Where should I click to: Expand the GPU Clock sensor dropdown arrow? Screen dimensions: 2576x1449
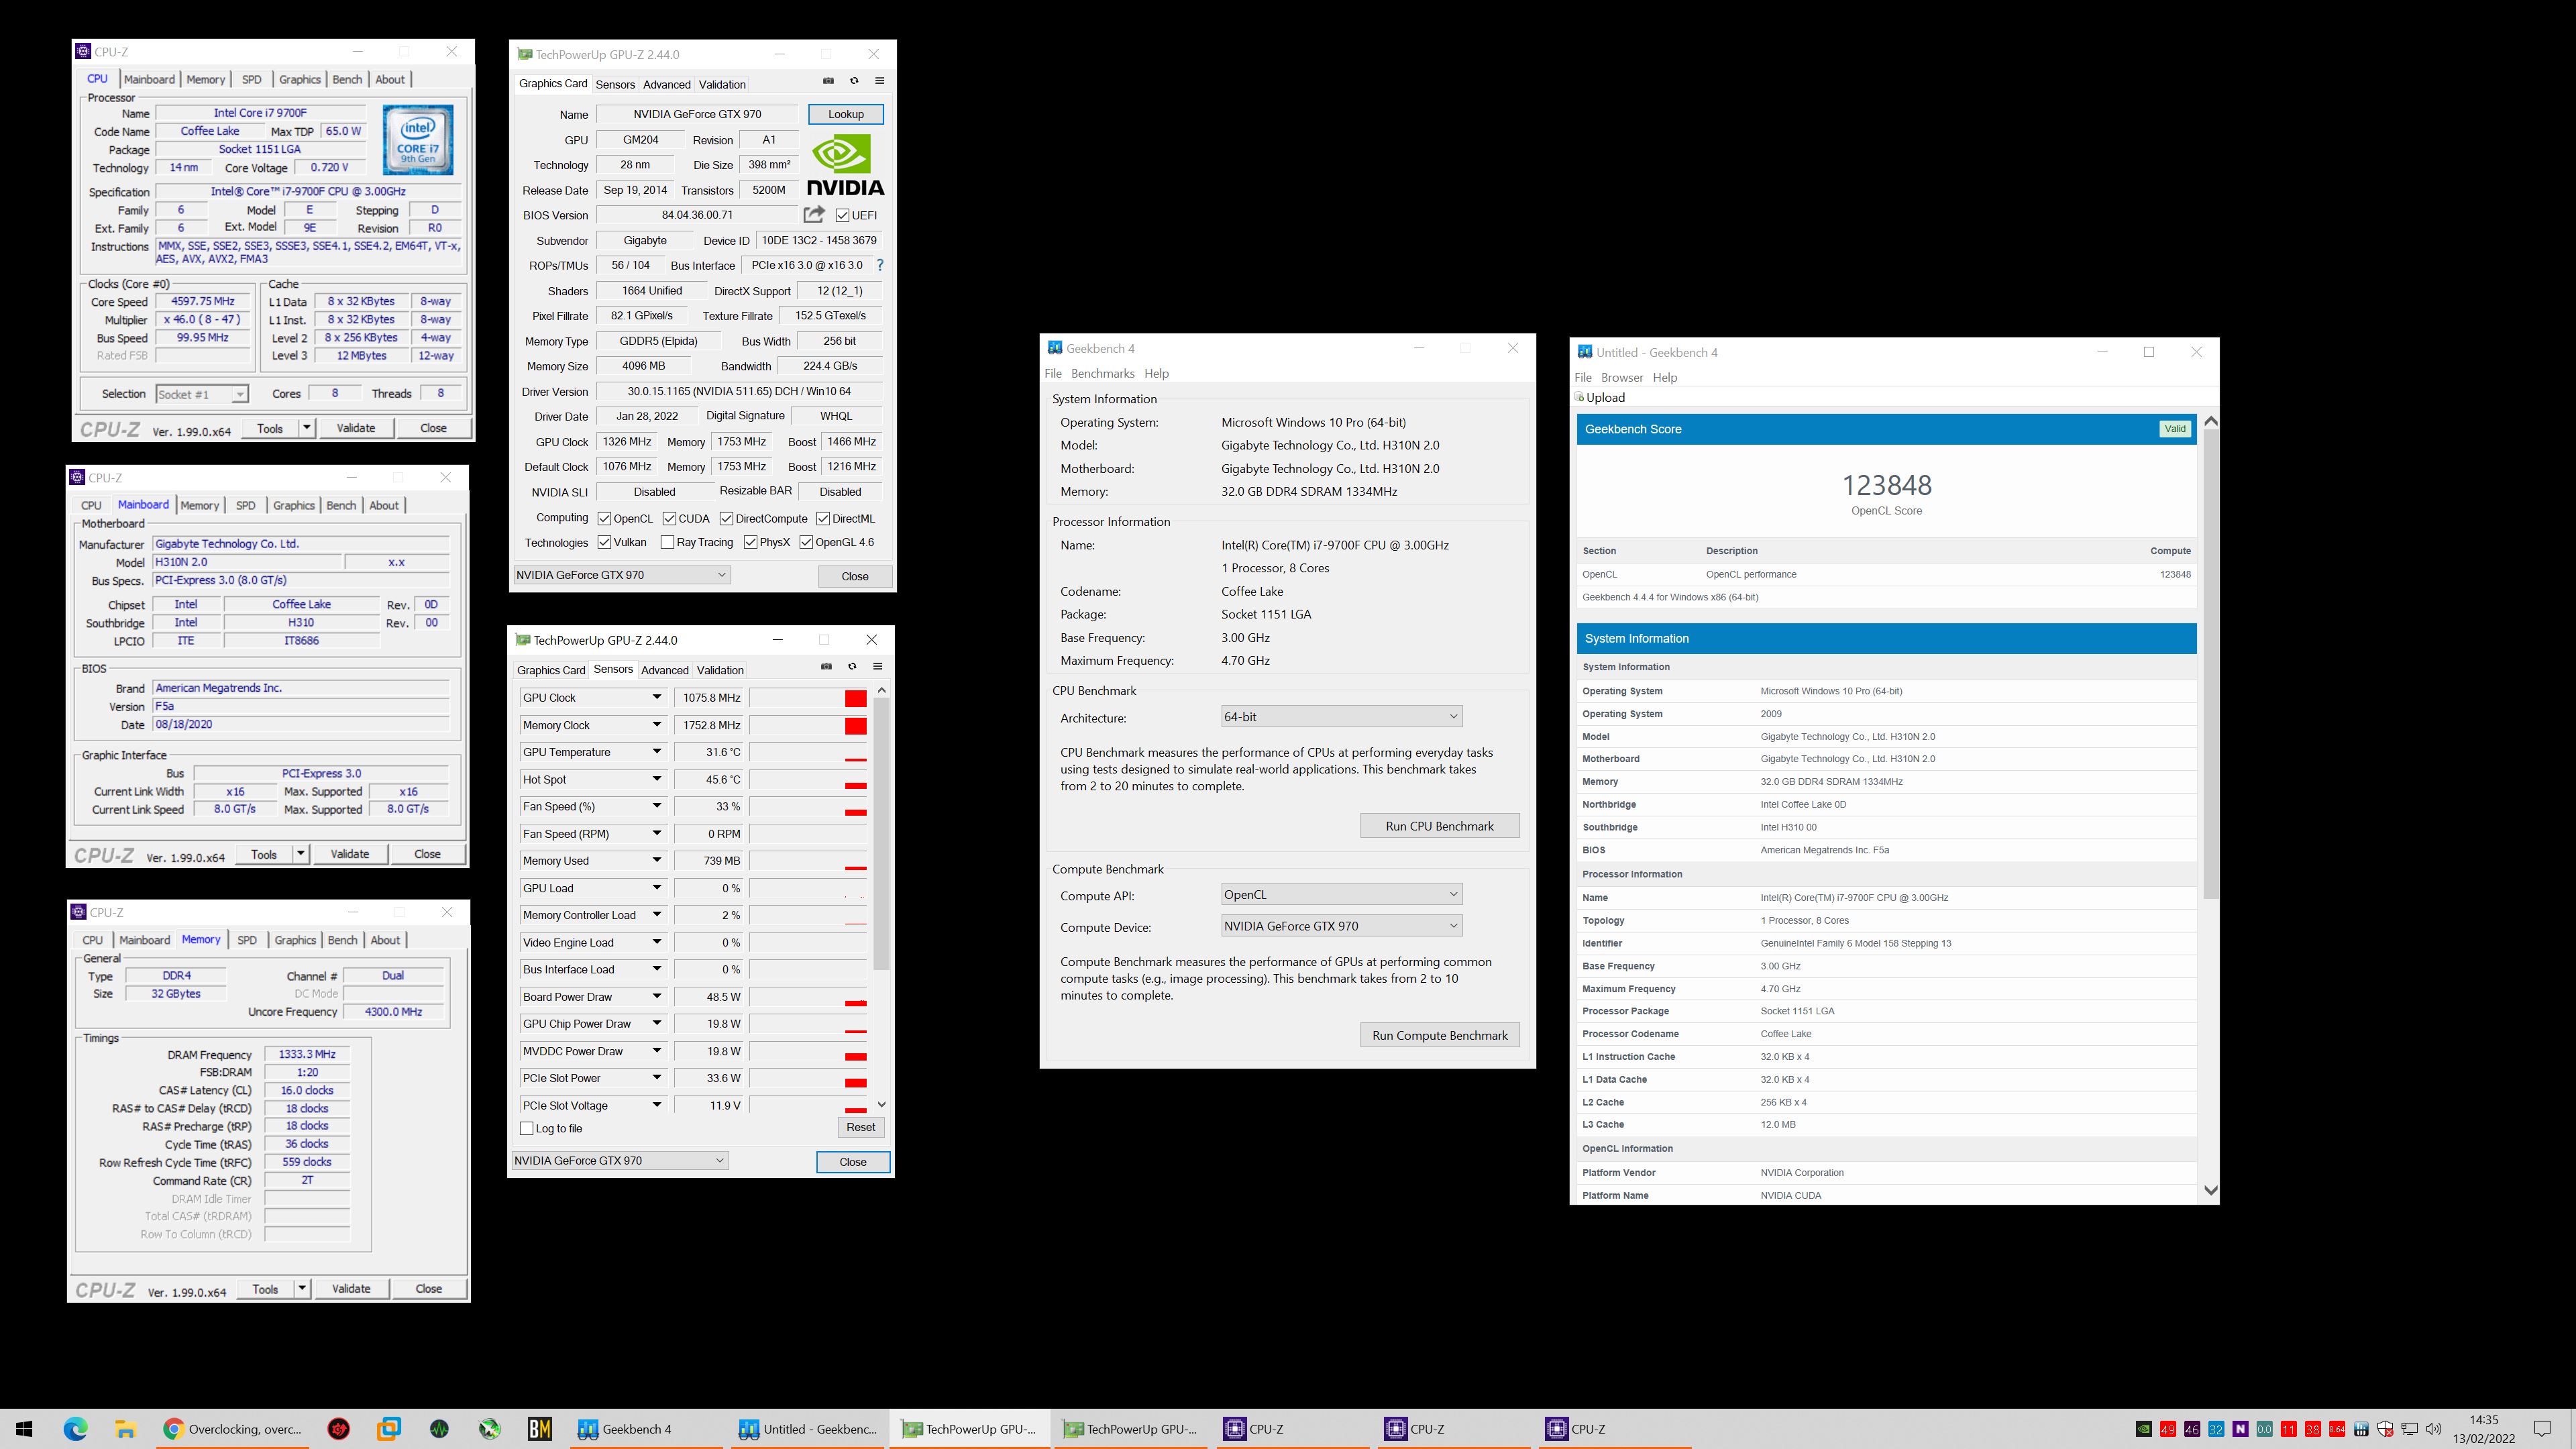pyautogui.click(x=657, y=697)
